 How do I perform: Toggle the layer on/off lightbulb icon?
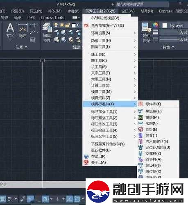(56, 25)
